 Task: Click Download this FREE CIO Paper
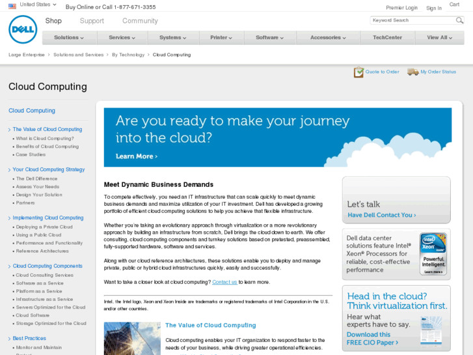372,338
